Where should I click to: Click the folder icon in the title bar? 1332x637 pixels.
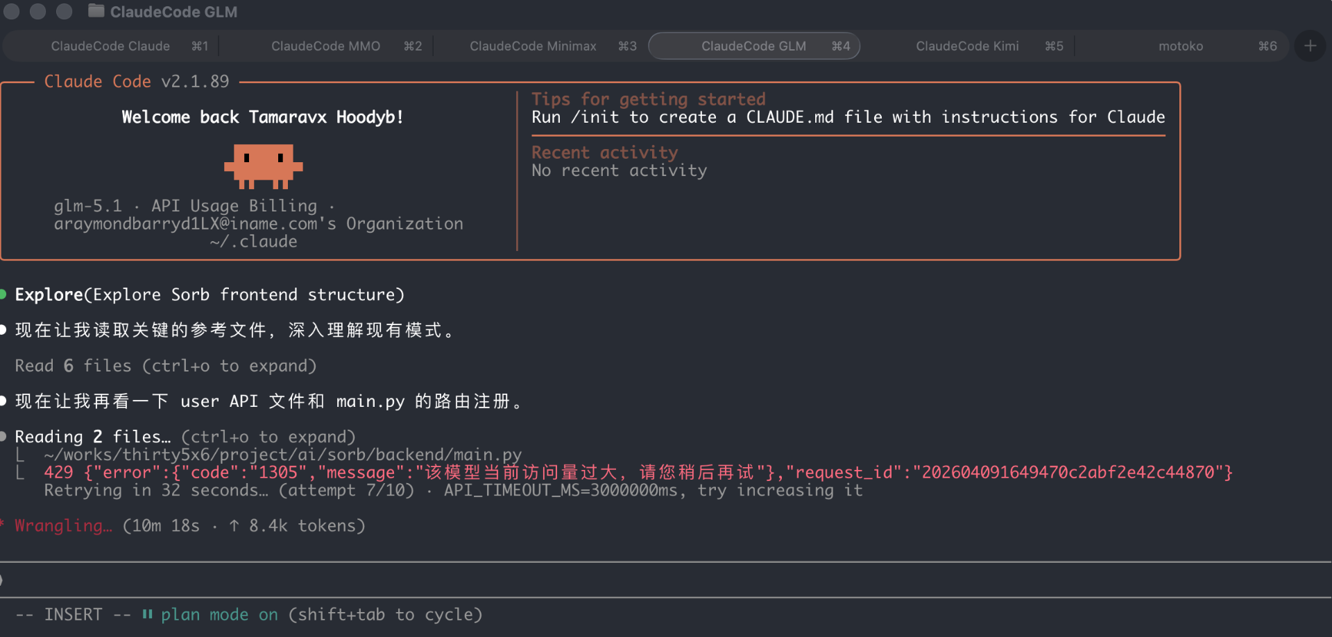tap(96, 11)
